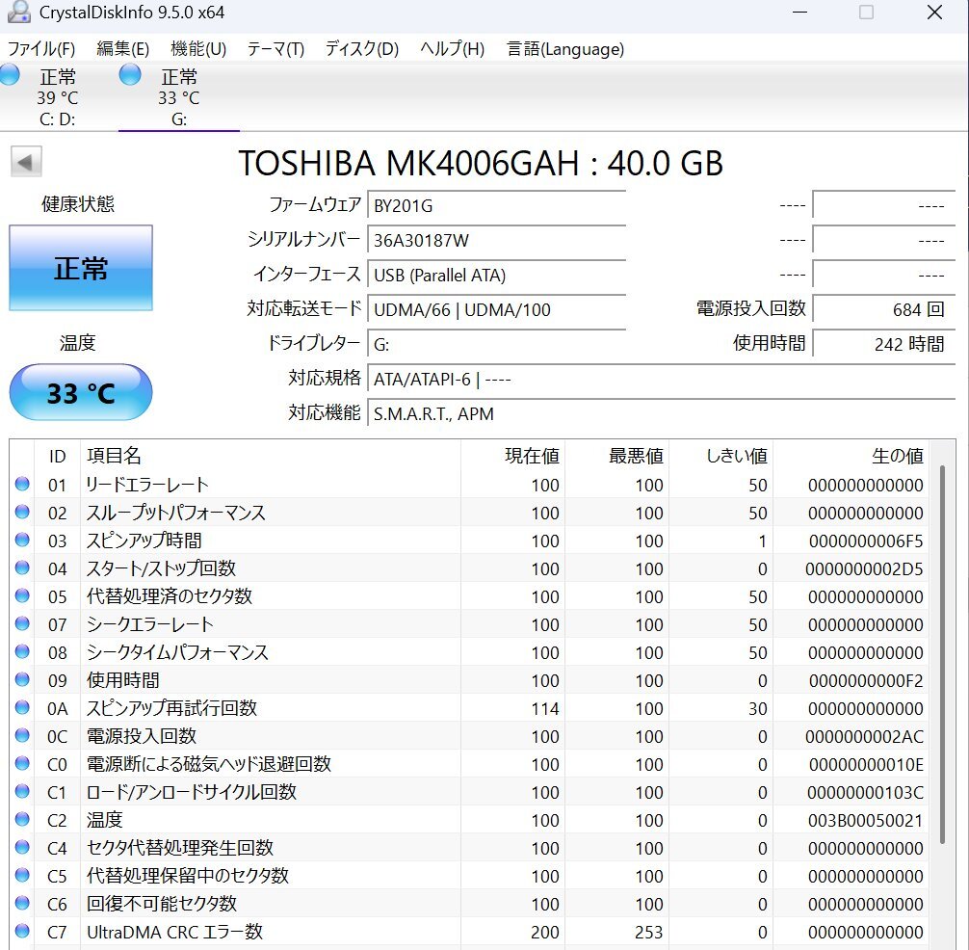Open the ファイル(F) menu
Image resolution: width=969 pixels, height=950 pixels.
pos(41,49)
